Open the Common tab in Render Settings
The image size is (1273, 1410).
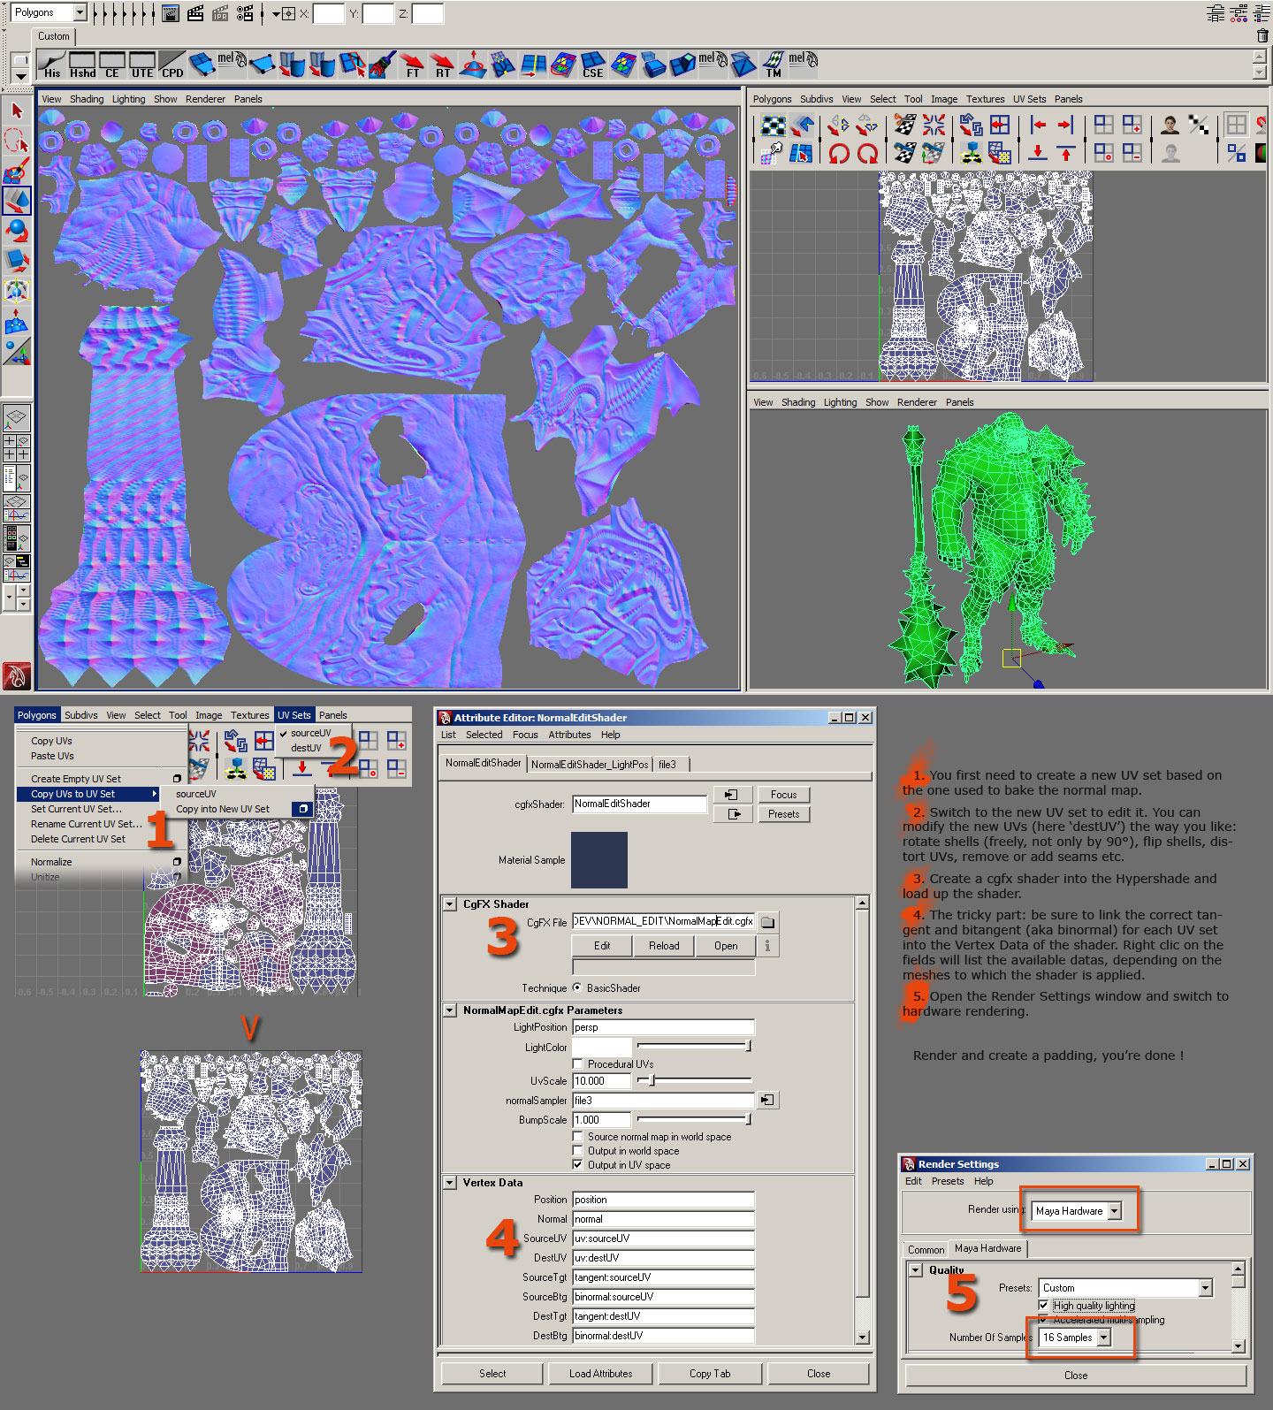point(926,1249)
